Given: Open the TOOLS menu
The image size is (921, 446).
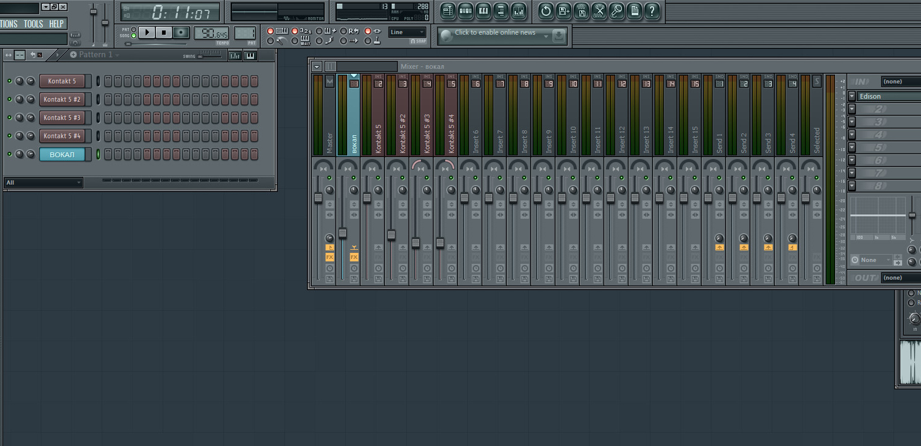Looking at the screenshot, I should [x=33, y=24].
